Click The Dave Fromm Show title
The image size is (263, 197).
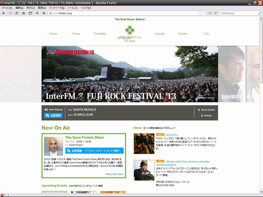click(x=84, y=137)
